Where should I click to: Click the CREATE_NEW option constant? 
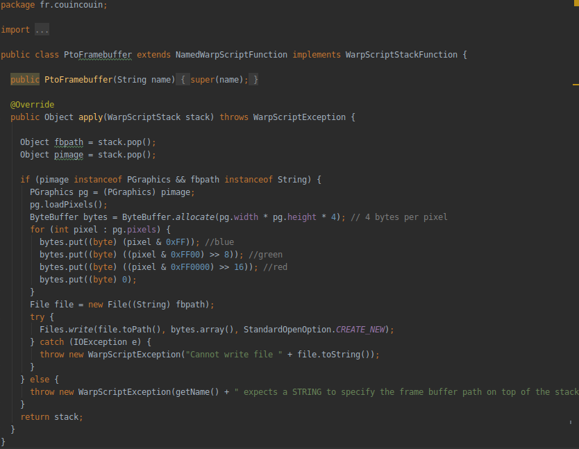click(x=360, y=330)
